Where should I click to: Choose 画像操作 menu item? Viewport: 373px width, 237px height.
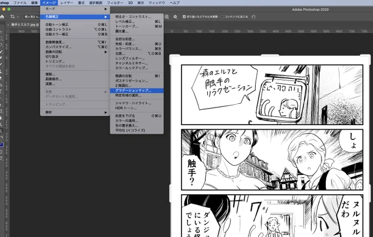click(75, 79)
